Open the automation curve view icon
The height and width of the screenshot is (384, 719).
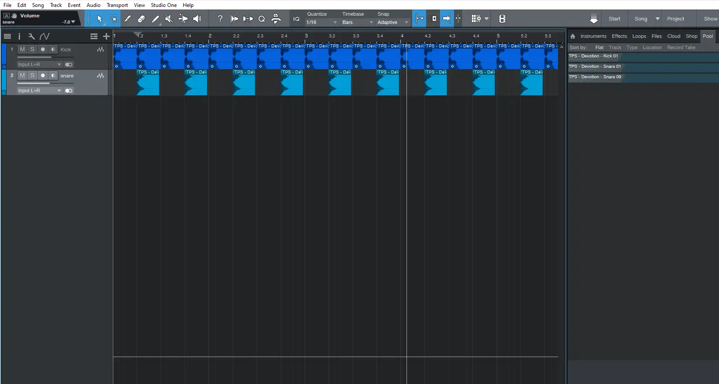(x=44, y=37)
